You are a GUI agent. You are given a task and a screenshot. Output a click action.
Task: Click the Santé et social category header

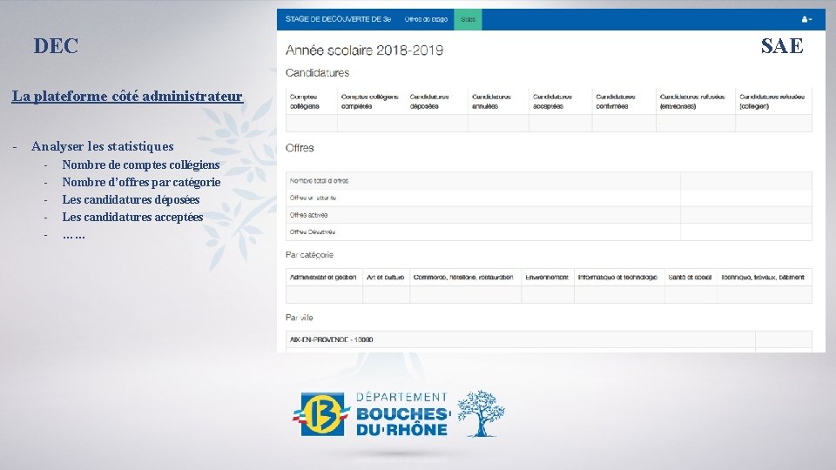click(x=690, y=277)
